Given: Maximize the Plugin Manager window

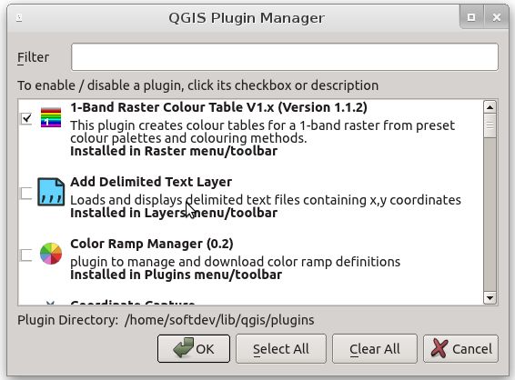Looking at the screenshot, I should click(x=471, y=17).
